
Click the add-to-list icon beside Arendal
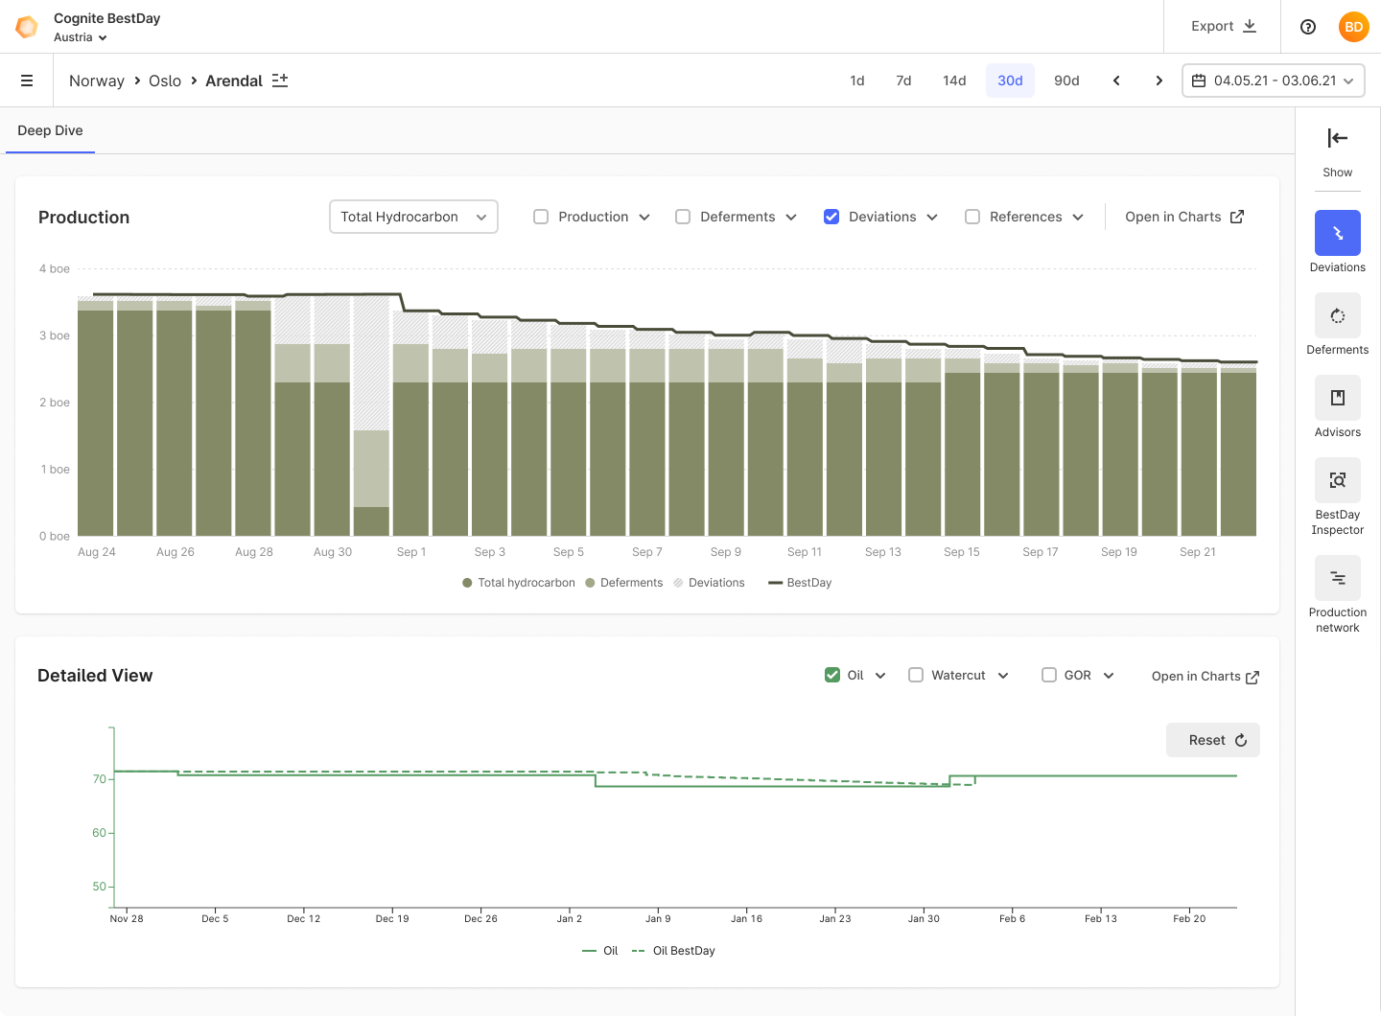point(280,81)
